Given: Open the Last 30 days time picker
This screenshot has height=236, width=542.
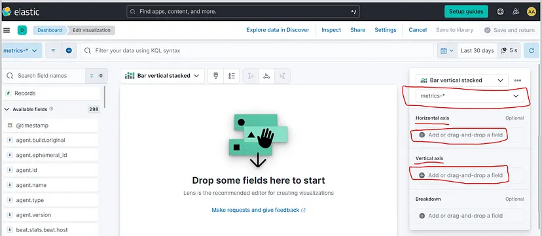Looking at the screenshot, I should pos(477,50).
